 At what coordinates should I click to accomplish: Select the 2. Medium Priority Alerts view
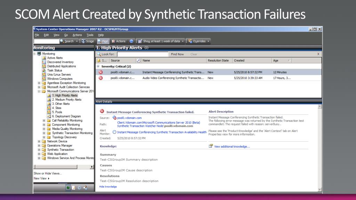pyautogui.click(x=66, y=100)
